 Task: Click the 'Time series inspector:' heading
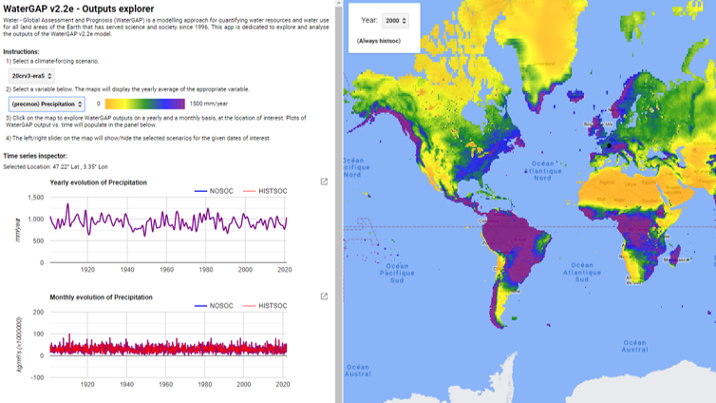pyautogui.click(x=35, y=156)
